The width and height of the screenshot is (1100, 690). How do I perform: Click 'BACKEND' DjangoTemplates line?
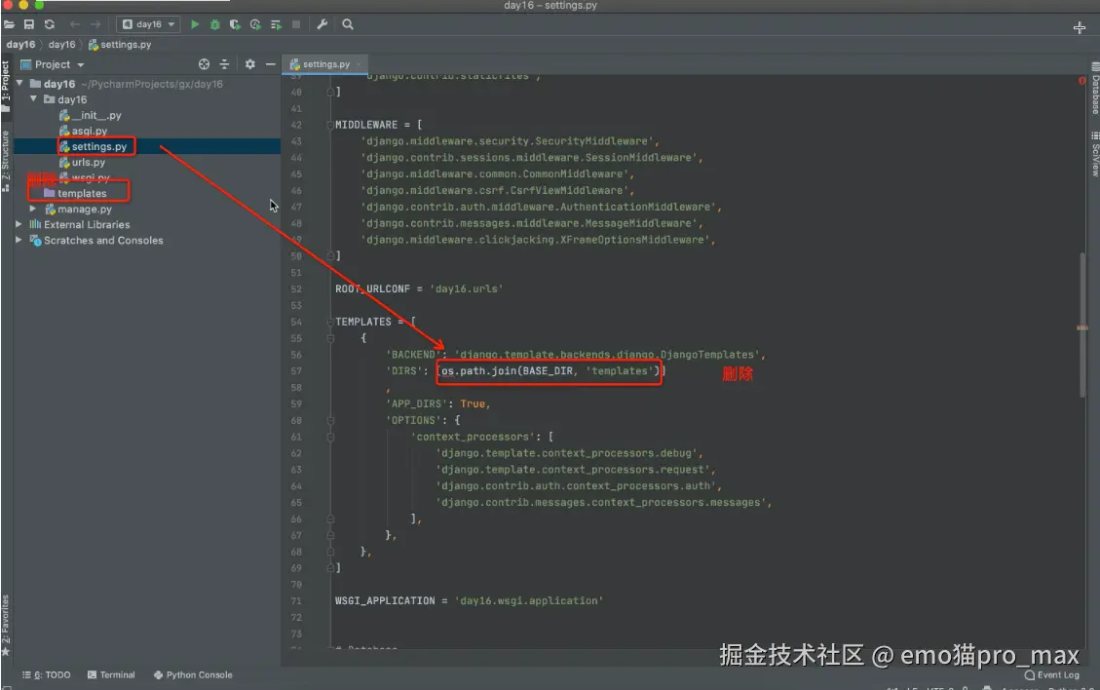pos(575,355)
